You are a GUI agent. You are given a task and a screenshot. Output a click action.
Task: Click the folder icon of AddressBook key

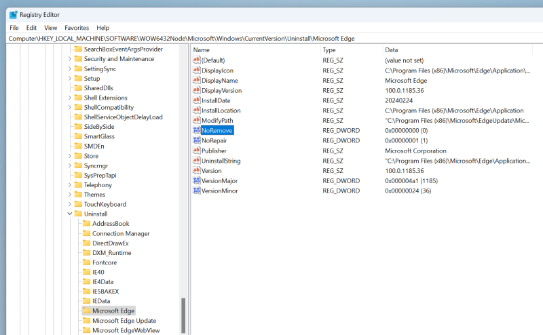click(x=87, y=223)
